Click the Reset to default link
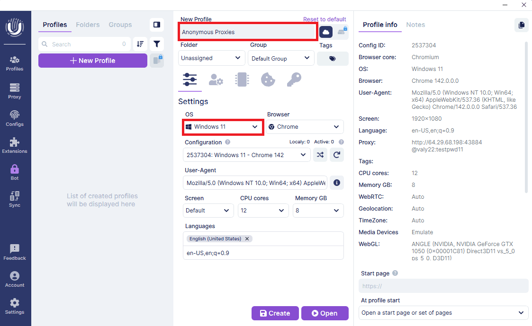The width and height of the screenshot is (532, 326). click(325, 19)
